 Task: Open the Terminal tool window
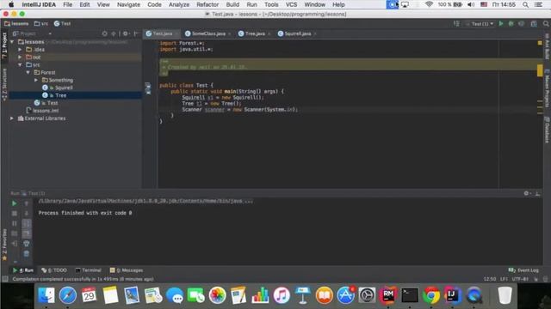point(88,270)
